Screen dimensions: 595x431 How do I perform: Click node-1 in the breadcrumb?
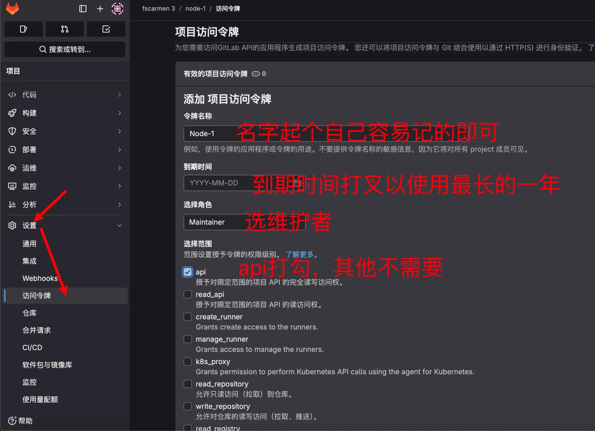[x=195, y=9]
